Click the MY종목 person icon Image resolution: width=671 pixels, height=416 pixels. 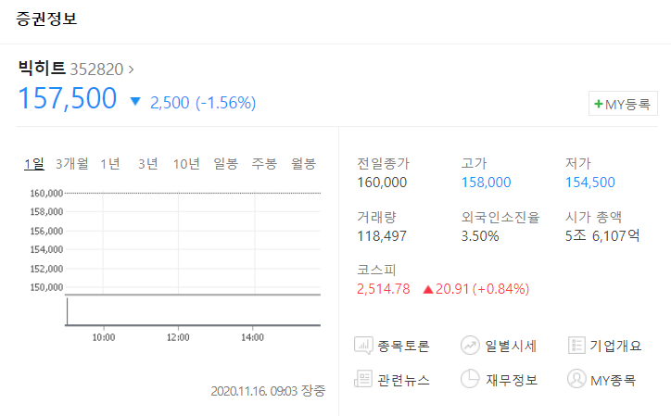[x=576, y=379]
